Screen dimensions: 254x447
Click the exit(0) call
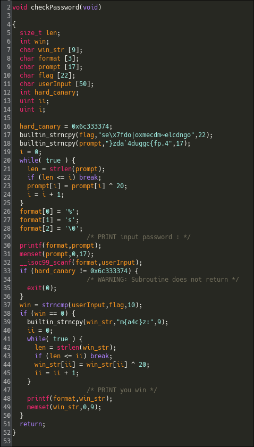point(42,288)
